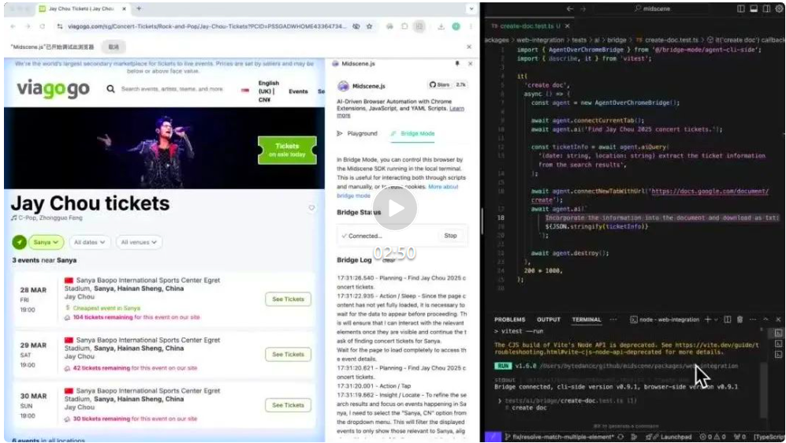Open a new Chrome tab with plus icon
The height and width of the screenshot is (443, 786).
pyautogui.click(x=139, y=9)
